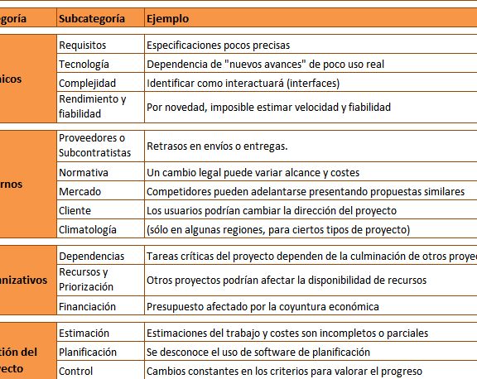Select the Planificación cell
Image resolution: width=477 pixels, height=379 pixels.
coord(100,352)
